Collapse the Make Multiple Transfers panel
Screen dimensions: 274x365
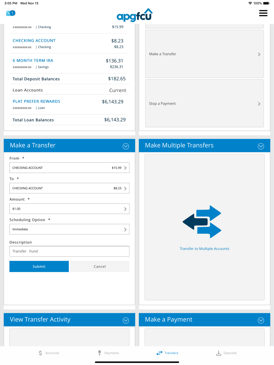261,146
